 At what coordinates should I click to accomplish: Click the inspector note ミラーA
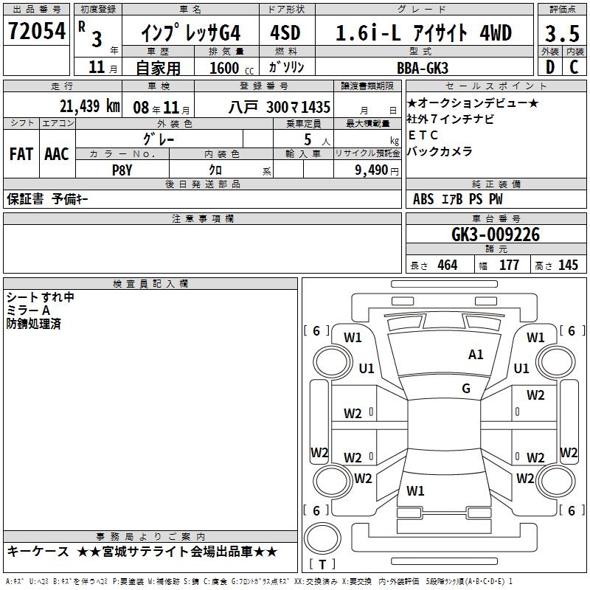point(28,310)
